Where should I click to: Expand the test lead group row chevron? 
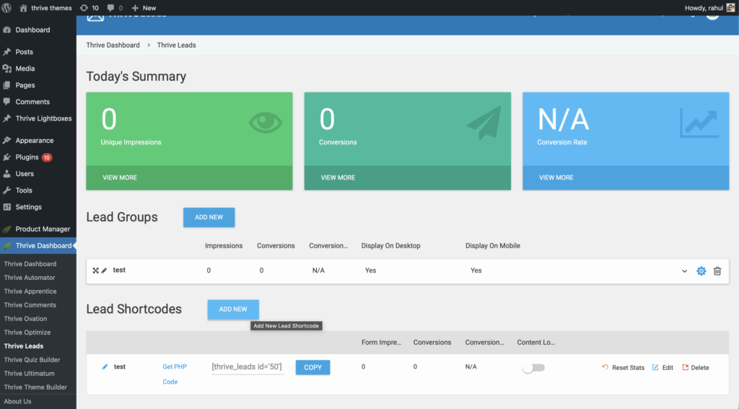pyautogui.click(x=684, y=271)
